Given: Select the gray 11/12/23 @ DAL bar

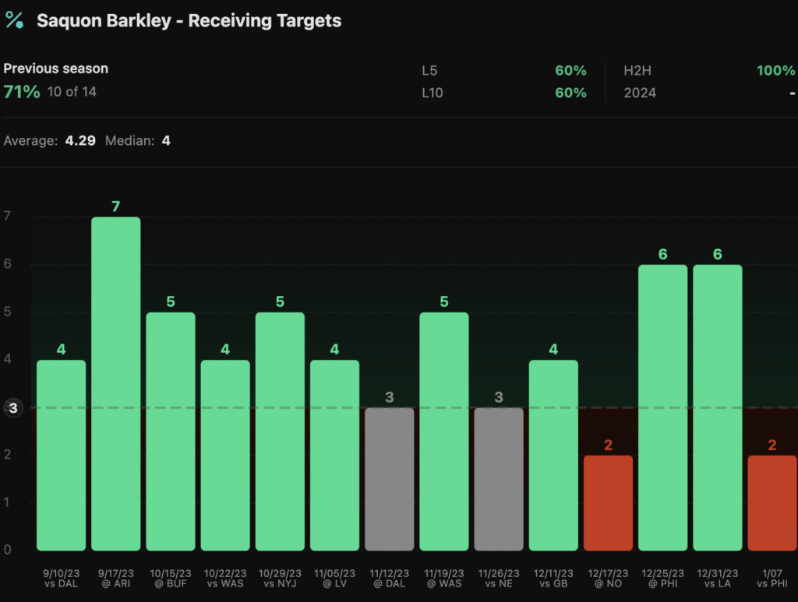Looking at the screenshot, I should tap(390, 479).
